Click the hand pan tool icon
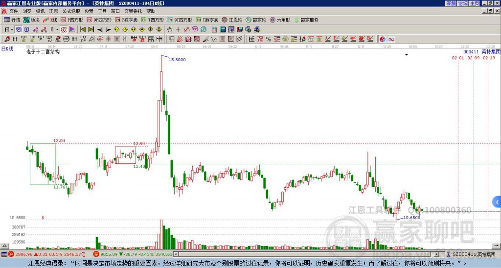Image resolution: width=501 pixels, height=268 pixels. coord(170,30)
